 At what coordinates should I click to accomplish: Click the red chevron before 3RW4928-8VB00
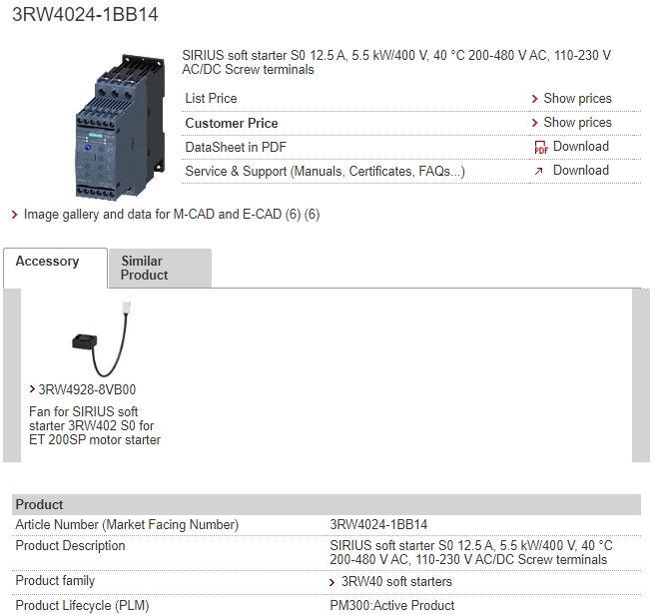(32, 388)
